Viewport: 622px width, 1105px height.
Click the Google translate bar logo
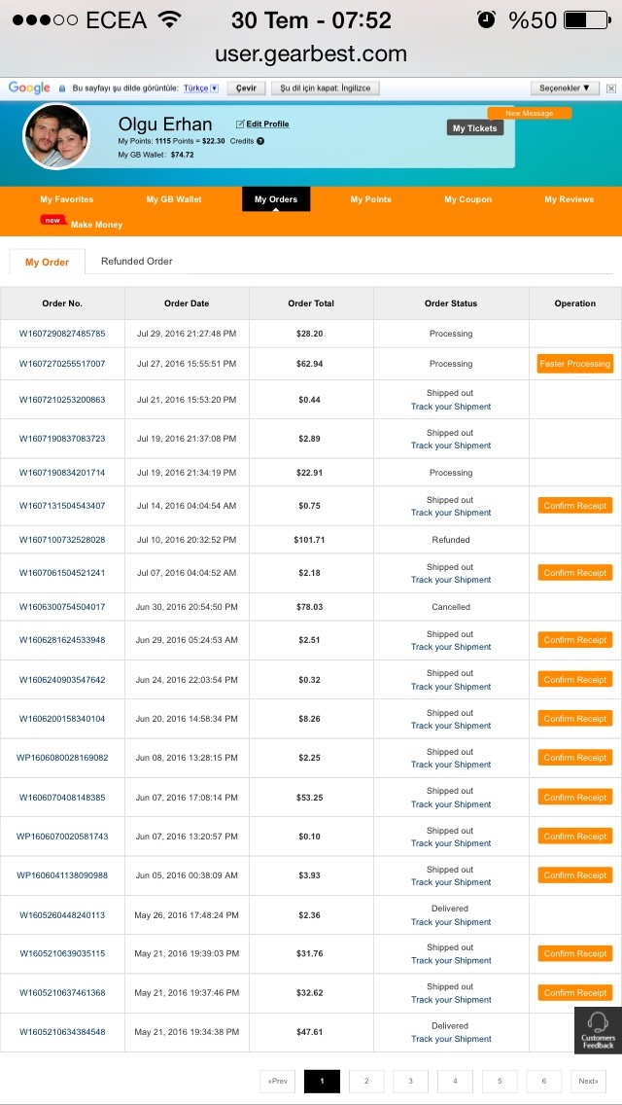29,89
